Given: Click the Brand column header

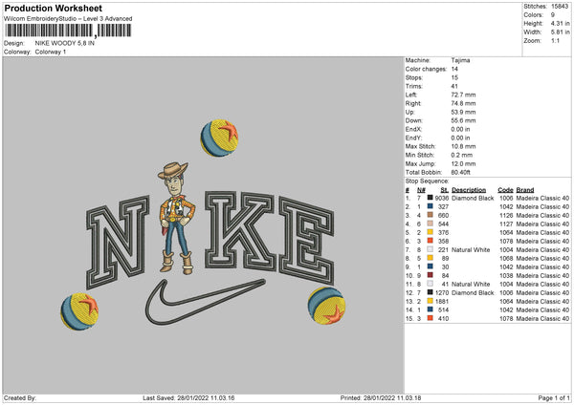Looking at the screenshot, I should click(x=525, y=190).
